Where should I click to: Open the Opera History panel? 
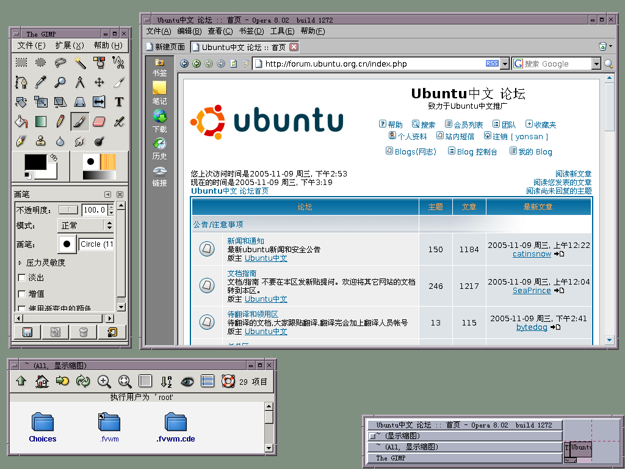(x=159, y=148)
